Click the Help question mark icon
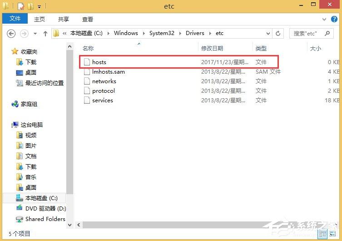Screen dimensions: 342x241 [334, 19]
